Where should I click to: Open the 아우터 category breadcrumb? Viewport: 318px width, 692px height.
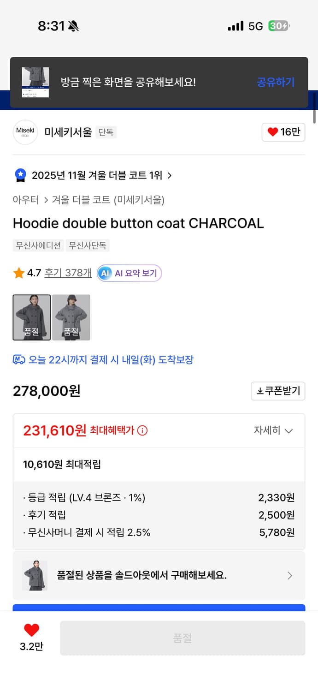tap(26, 200)
